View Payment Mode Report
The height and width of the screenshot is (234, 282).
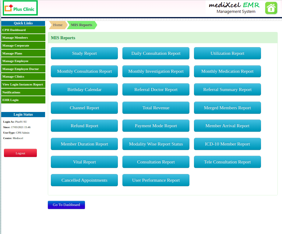pyautogui.click(x=156, y=126)
